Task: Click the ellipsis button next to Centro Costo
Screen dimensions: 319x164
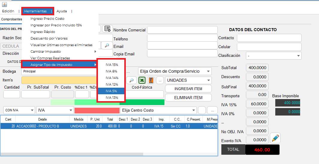Action: [x=212, y=110]
